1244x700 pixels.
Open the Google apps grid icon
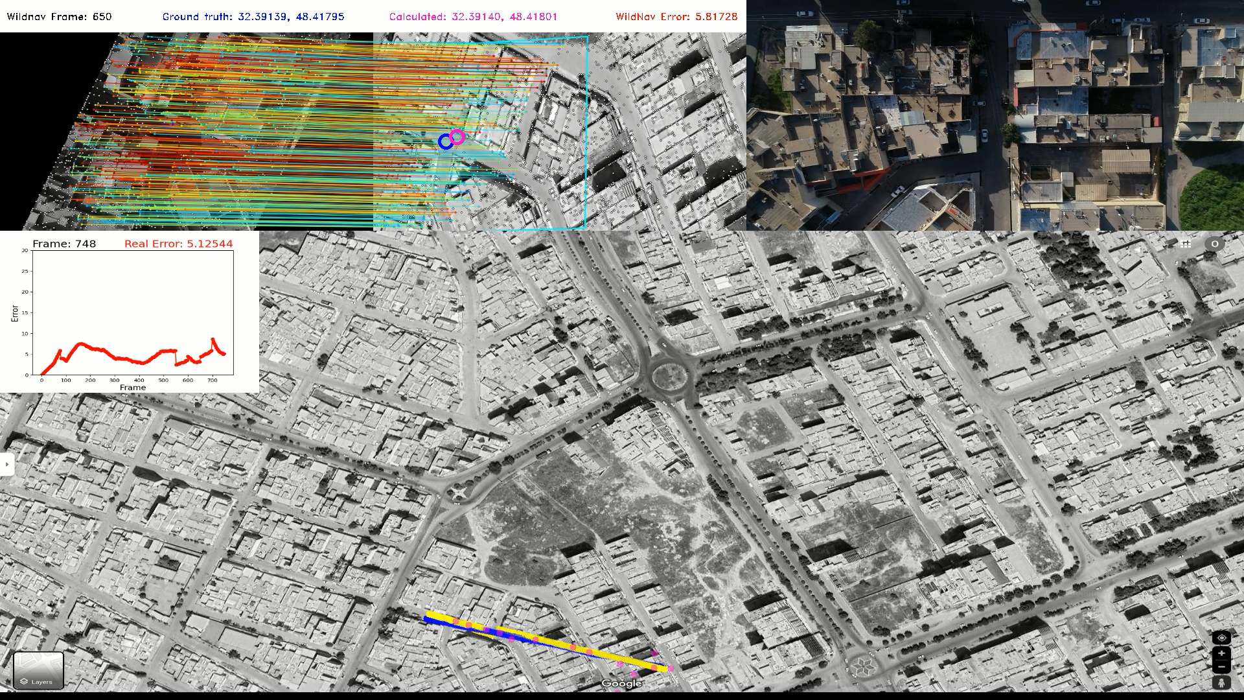(1186, 244)
